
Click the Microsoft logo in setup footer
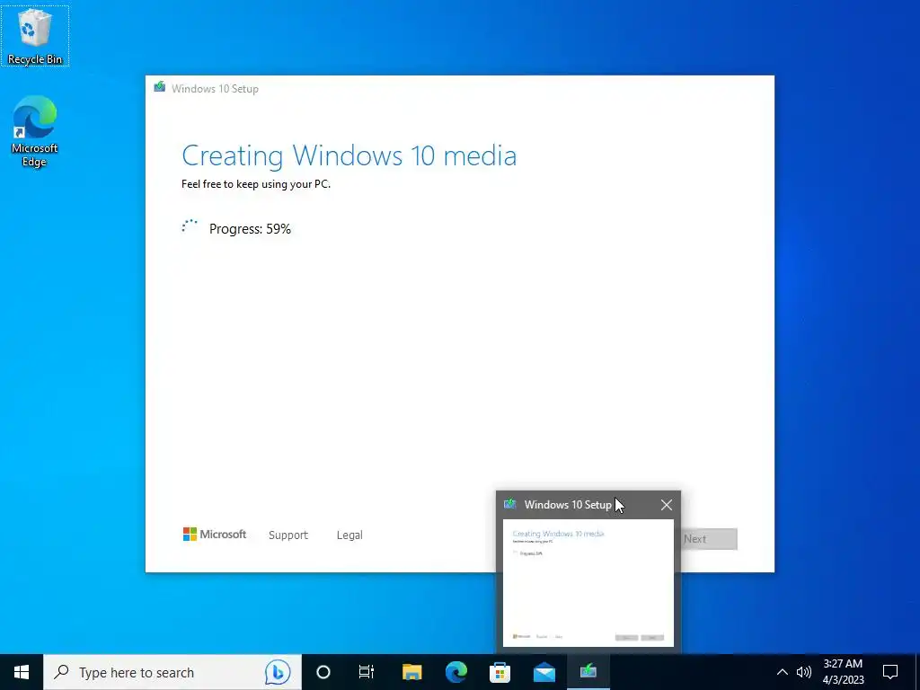click(215, 535)
